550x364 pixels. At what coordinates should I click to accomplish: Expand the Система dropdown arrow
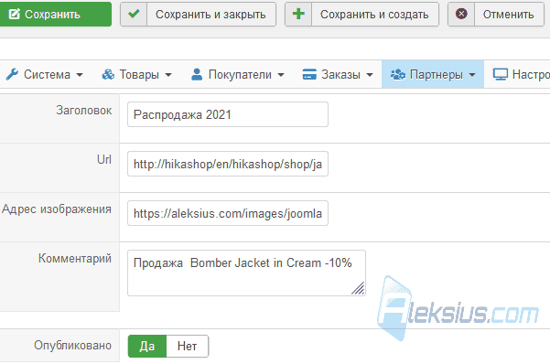pyautogui.click(x=80, y=75)
